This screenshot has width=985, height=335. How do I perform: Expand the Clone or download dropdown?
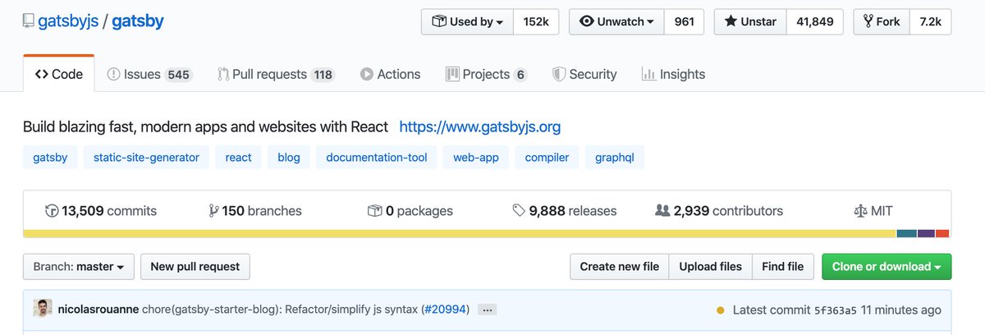pos(886,266)
